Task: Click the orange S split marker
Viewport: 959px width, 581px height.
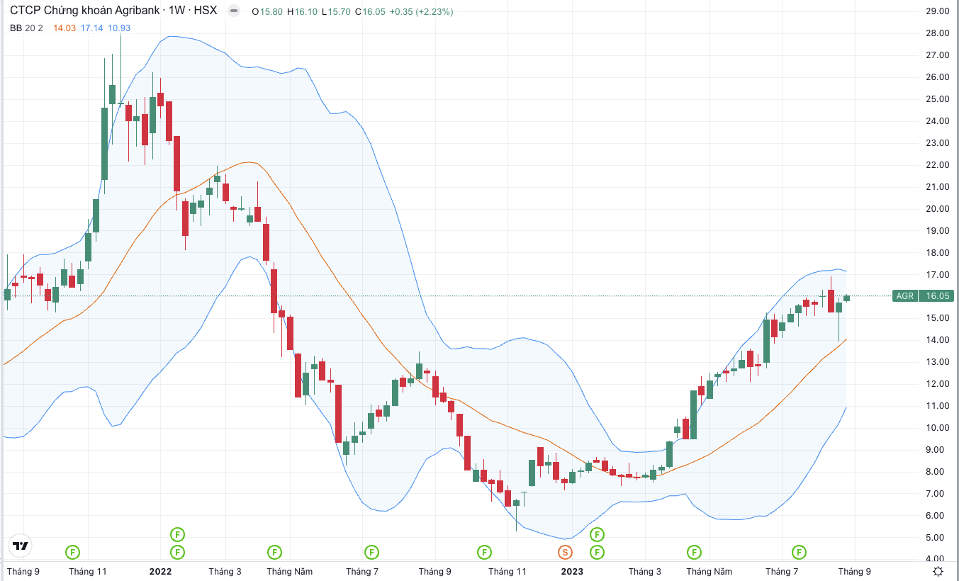Action: coord(565,551)
